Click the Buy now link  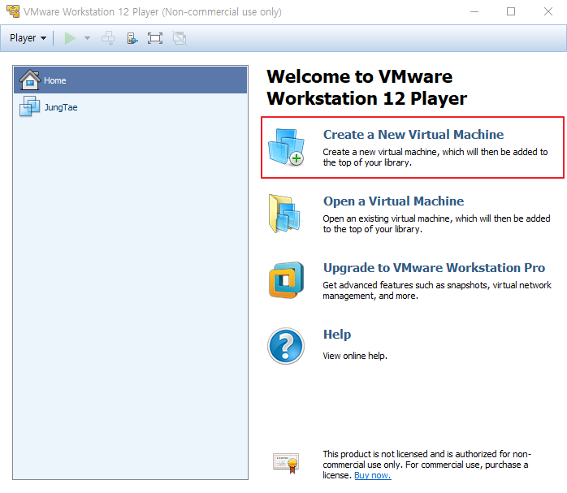click(373, 475)
